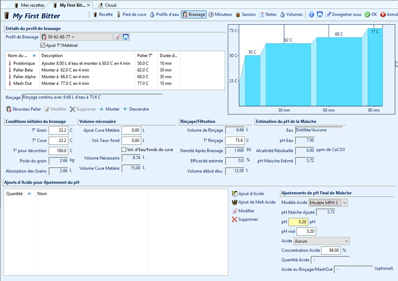The image size is (398, 281).
Task: Click the blue help question mark icon
Action: pos(311,15)
